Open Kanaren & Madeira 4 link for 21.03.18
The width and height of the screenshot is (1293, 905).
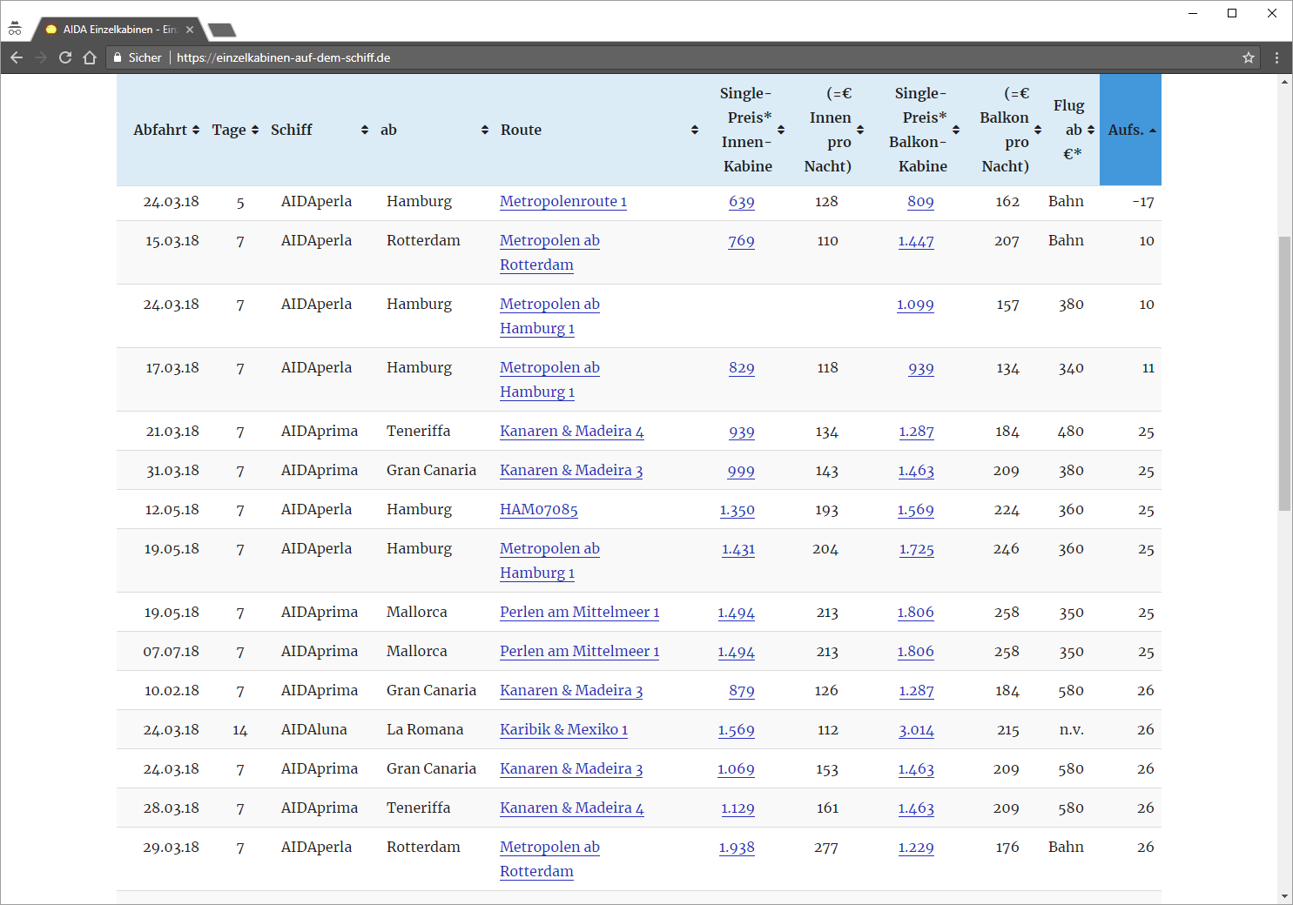(572, 431)
